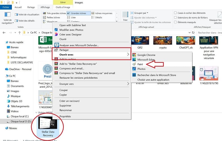
Task: Select the CENE folder in sidebar
Action: pyautogui.click(x=12, y=53)
